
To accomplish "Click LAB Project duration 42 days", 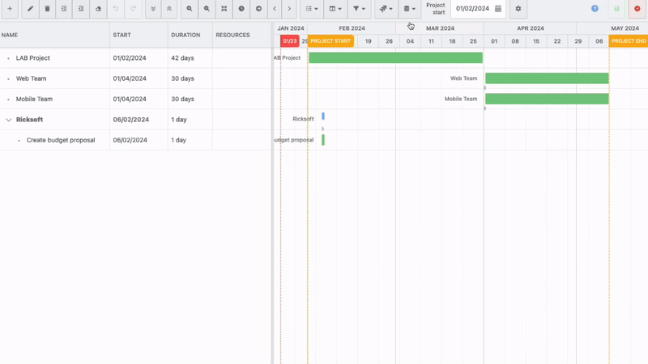I will coord(182,58).
